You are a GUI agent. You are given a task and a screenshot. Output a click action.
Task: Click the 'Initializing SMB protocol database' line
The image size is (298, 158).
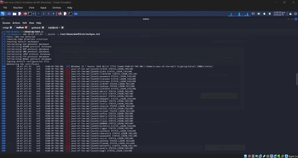[28, 52]
